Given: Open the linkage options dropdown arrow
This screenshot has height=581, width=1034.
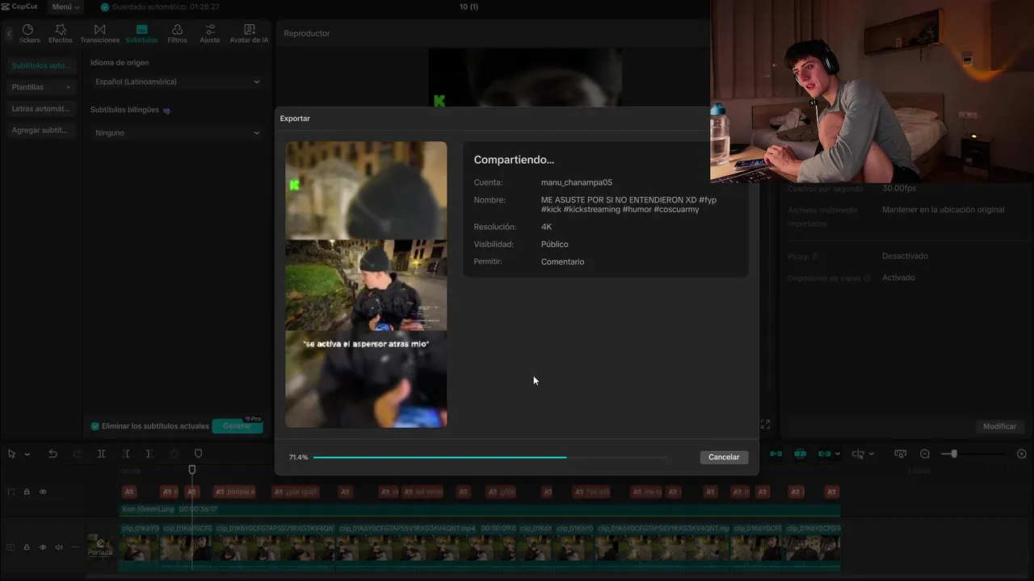Looking at the screenshot, I should point(837,454).
